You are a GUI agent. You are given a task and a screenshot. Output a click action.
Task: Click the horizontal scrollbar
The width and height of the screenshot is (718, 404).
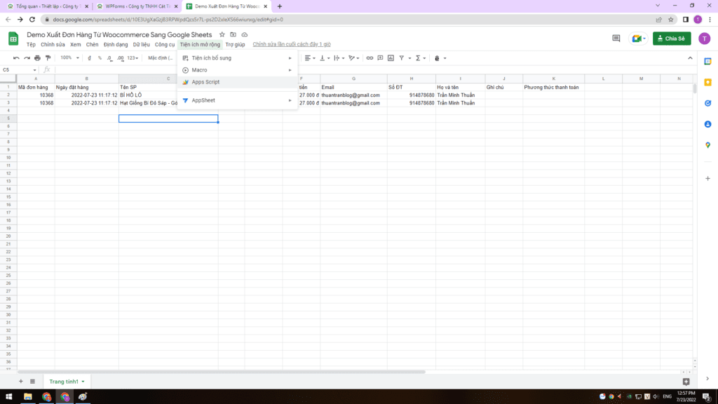[222, 372]
